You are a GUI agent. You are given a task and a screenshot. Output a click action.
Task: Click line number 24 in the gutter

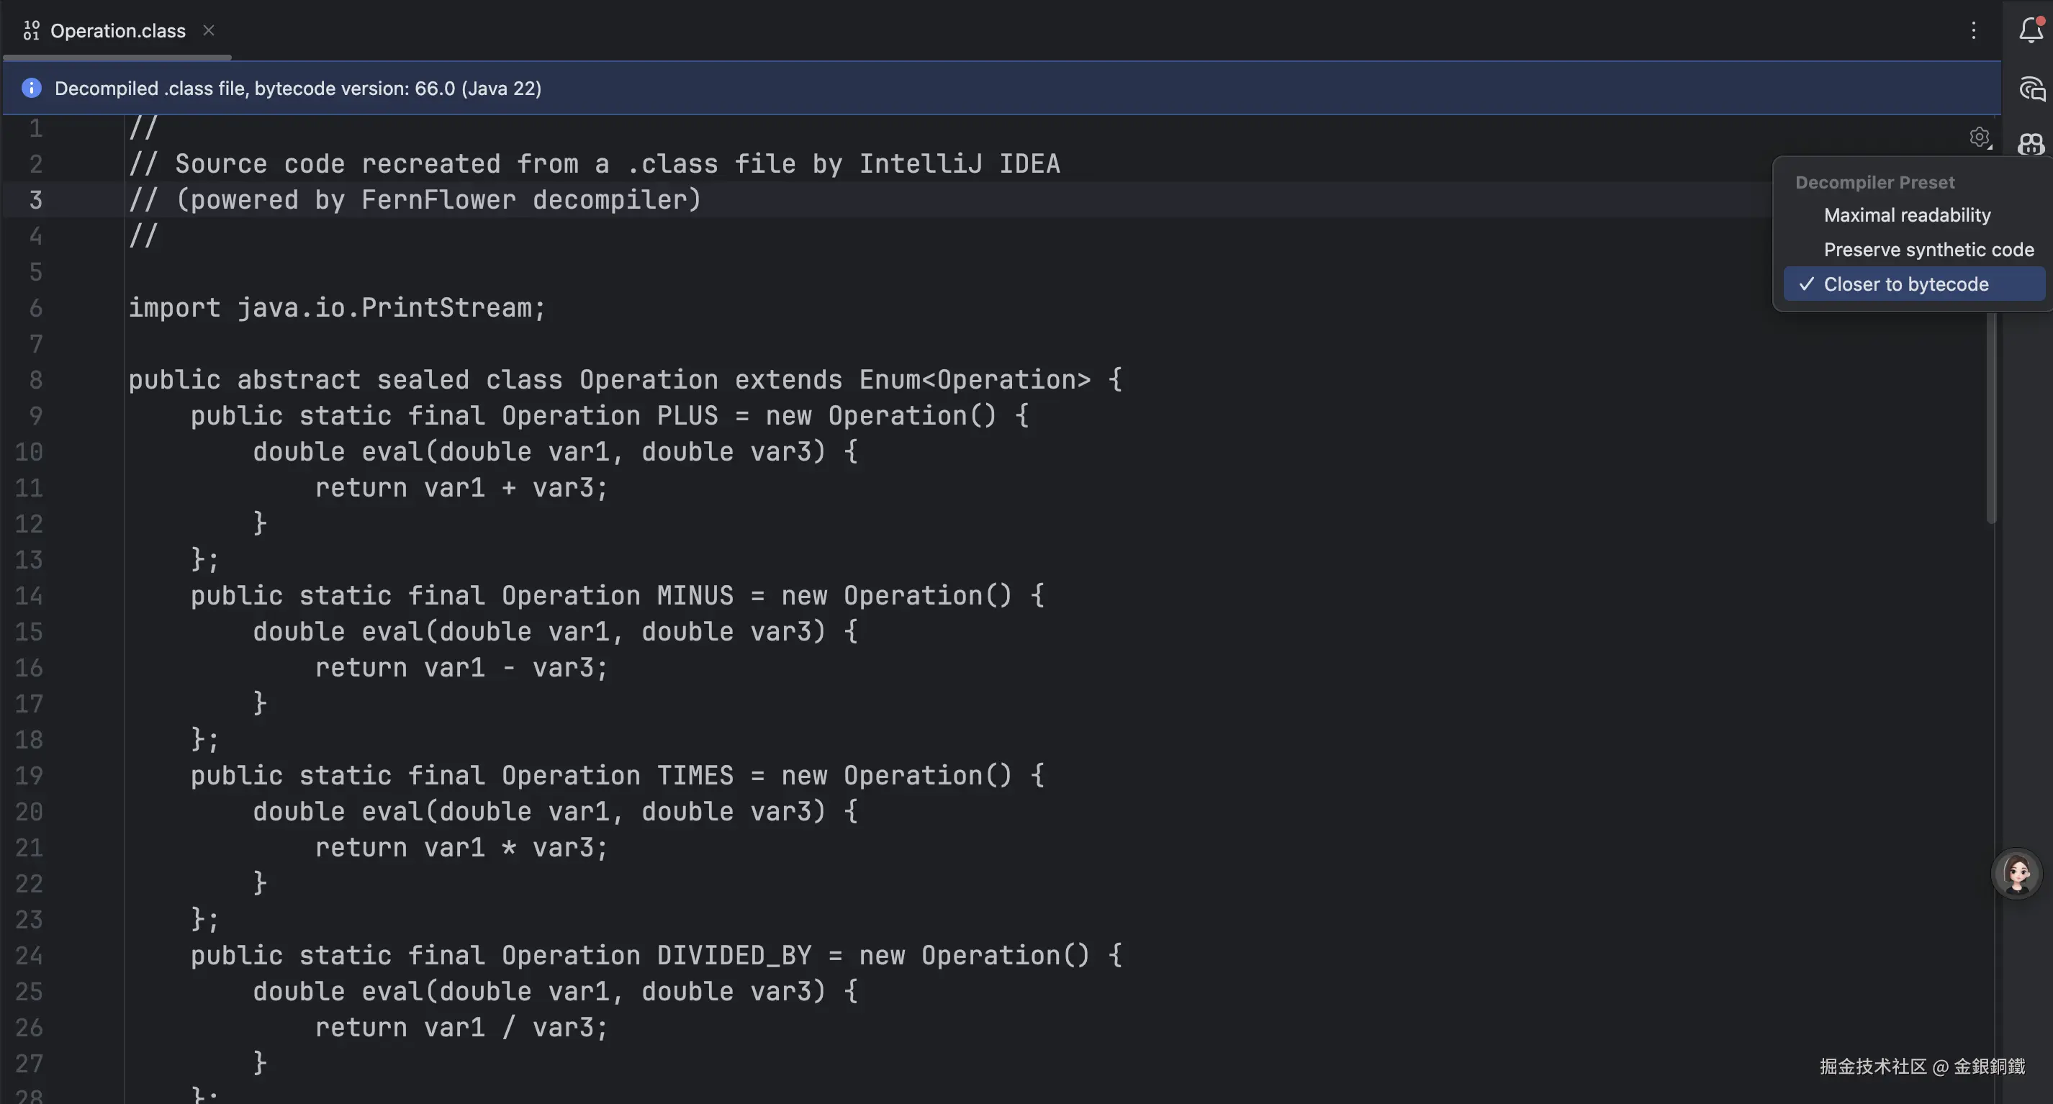click(x=29, y=955)
